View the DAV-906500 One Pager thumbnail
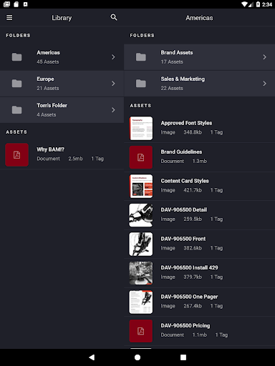The height and width of the screenshot is (366, 275). tap(141, 302)
